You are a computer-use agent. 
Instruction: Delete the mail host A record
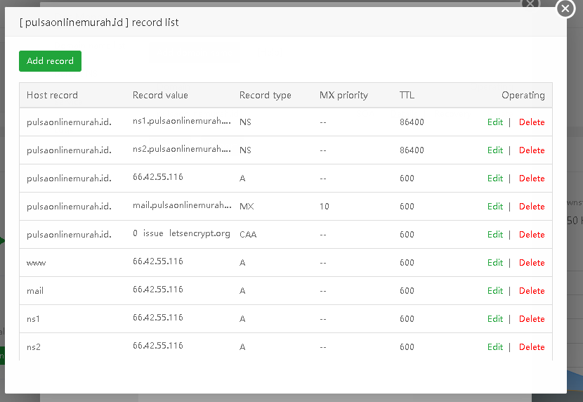point(532,291)
